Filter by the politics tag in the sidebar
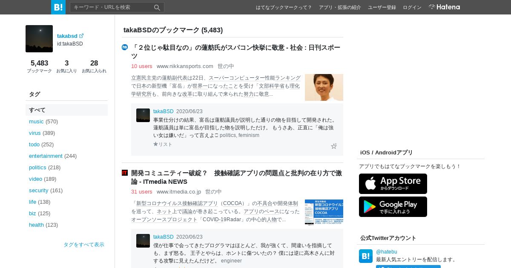 coord(37,167)
